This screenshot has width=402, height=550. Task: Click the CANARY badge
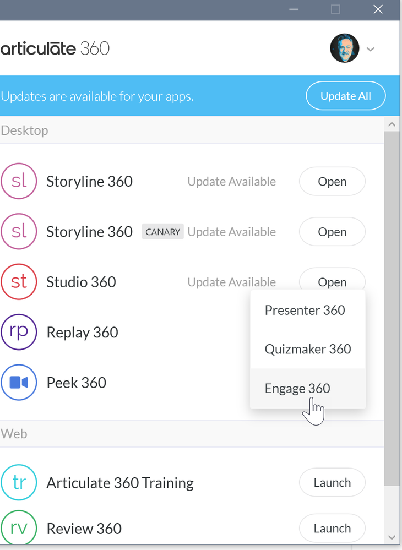tap(163, 231)
